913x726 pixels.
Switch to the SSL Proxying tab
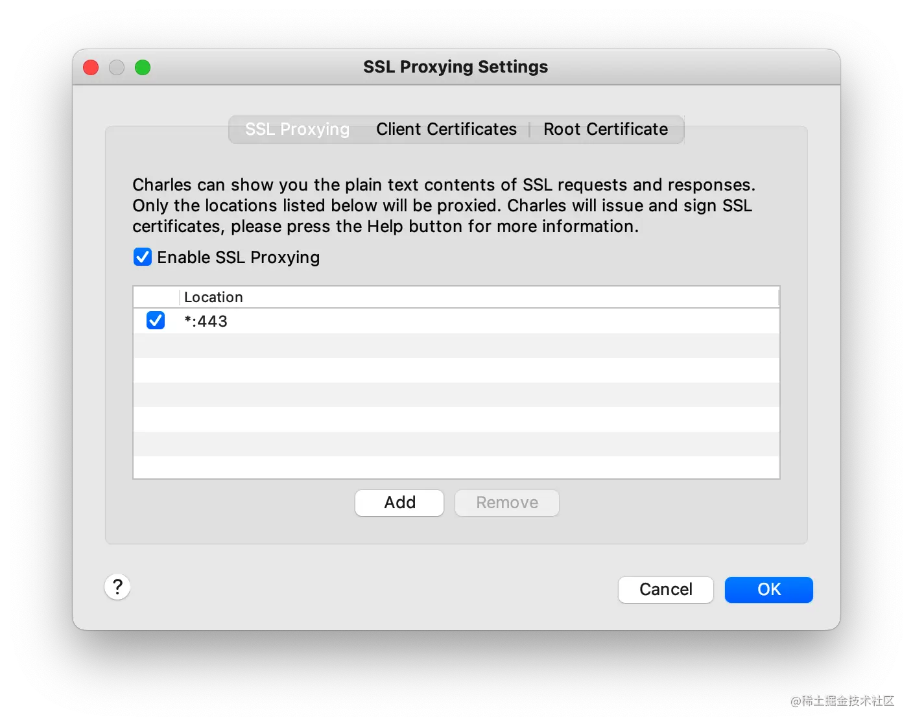coord(297,129)
